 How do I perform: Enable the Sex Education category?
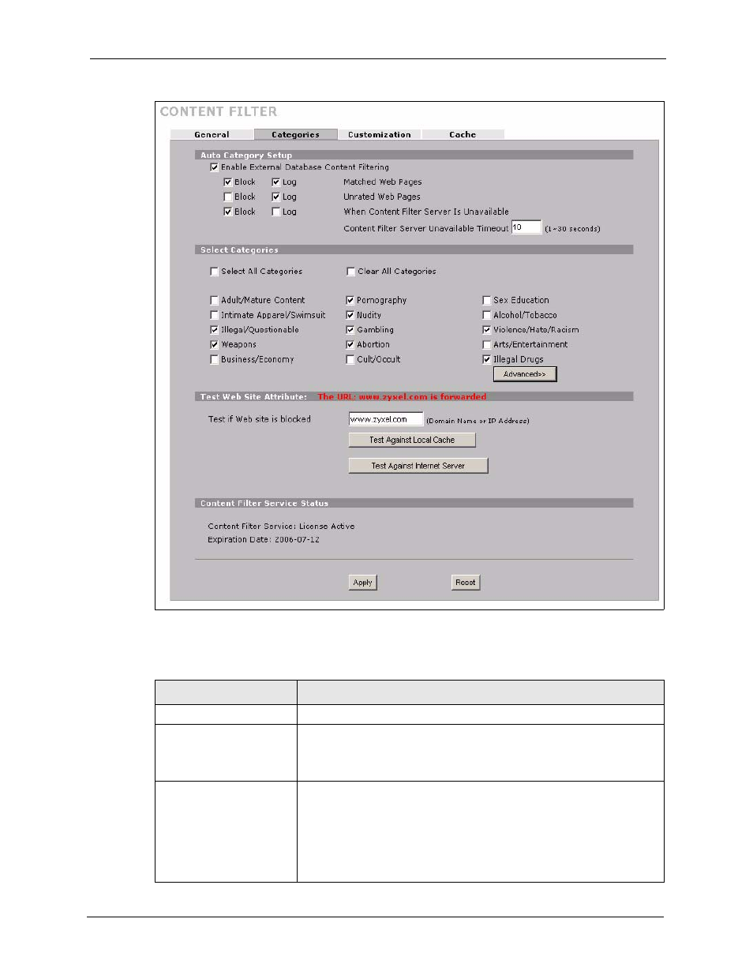point(487,301)
